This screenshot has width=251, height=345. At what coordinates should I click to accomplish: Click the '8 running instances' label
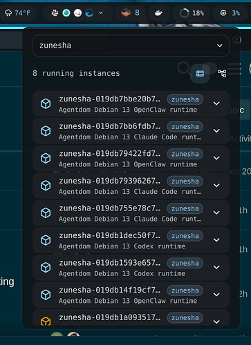76,73
